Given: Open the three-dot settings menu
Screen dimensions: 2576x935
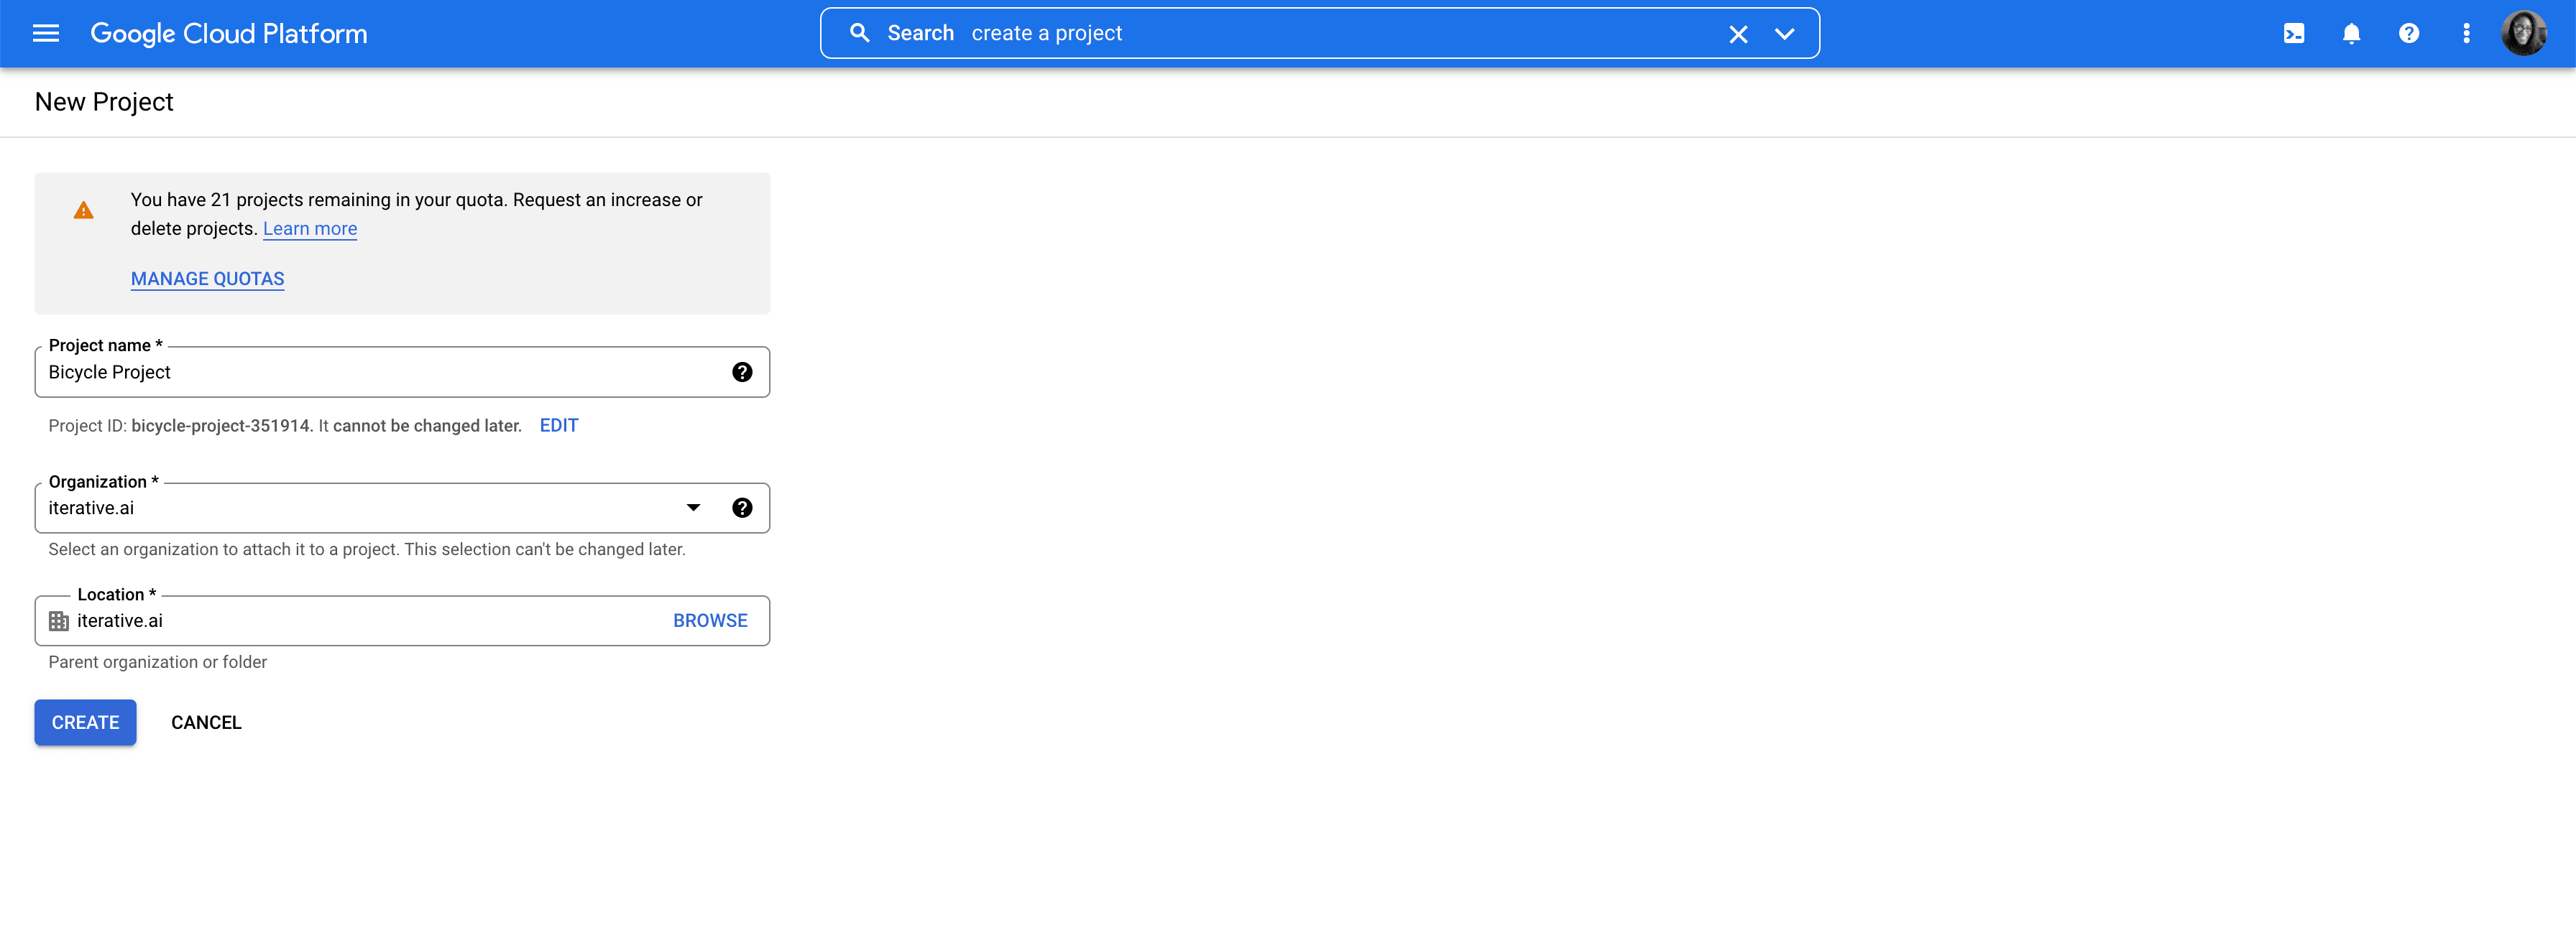Looking at the screenshot, I should pyautogui.click(x=2466, y=33).
